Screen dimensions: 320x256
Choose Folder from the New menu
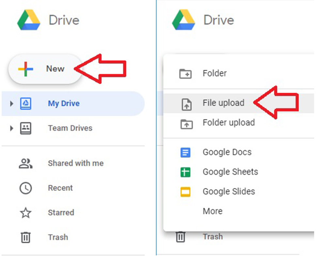tap(214, 73)
